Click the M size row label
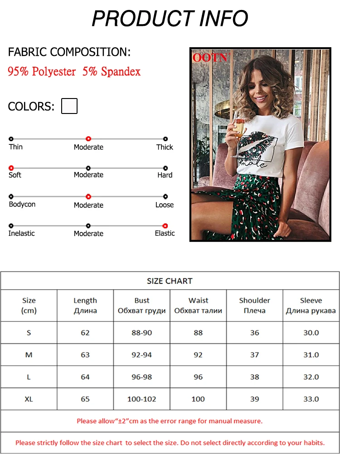 (29, 355)
